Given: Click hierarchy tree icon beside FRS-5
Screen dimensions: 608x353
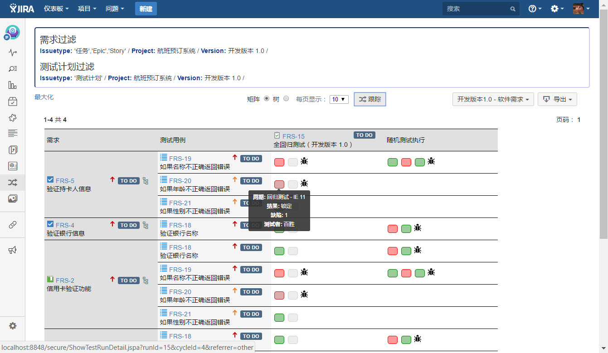Looking at the screenshot, I should pos(146,181).
